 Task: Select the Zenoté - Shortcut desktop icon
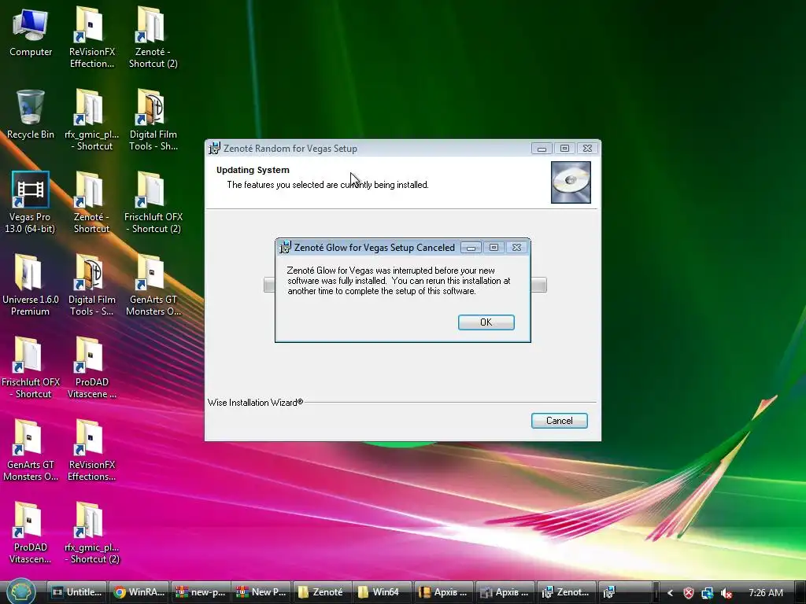[x=91, y=202]
